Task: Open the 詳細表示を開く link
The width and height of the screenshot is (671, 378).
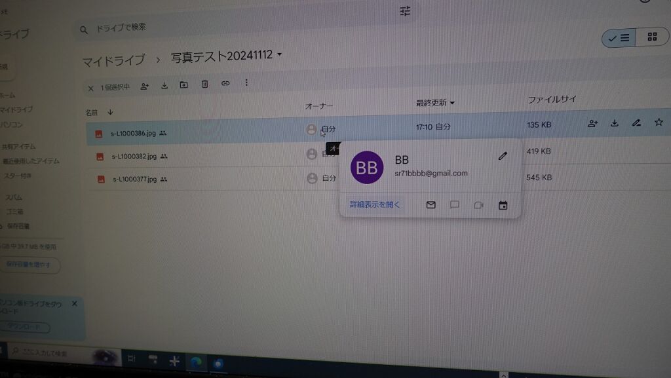Action: 375,204
